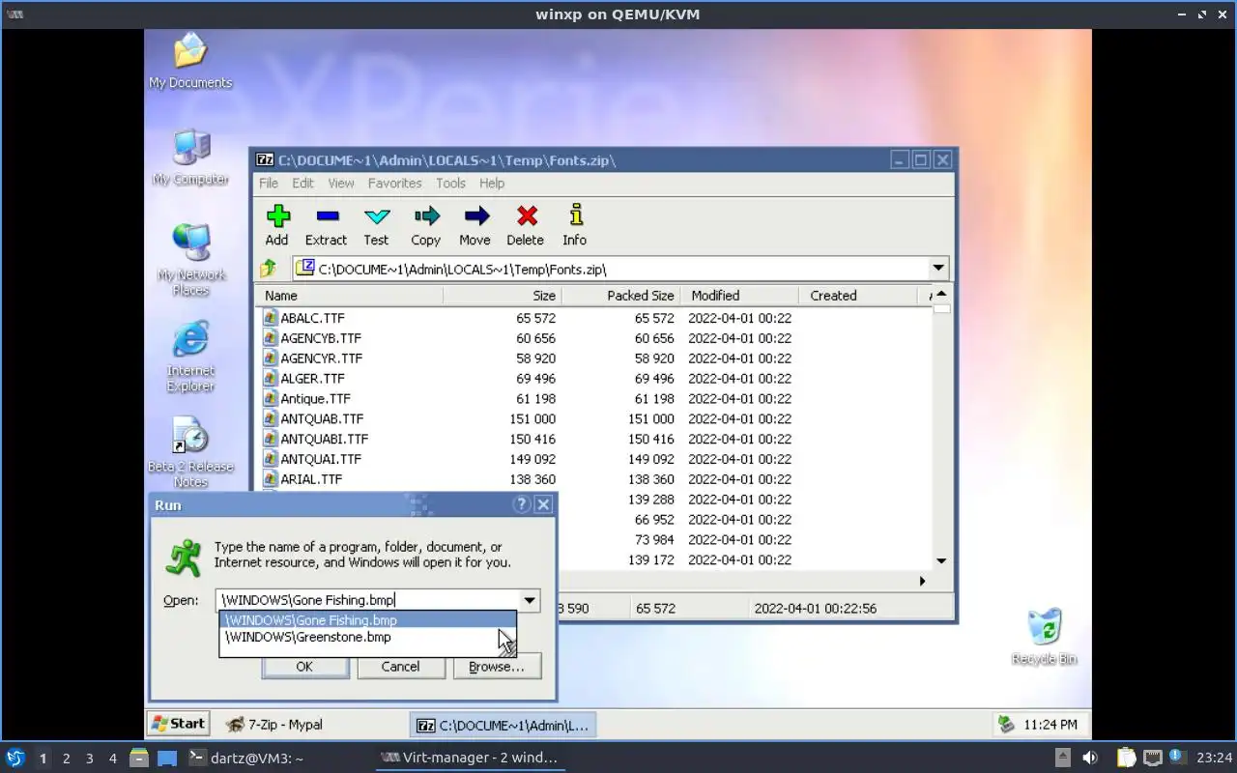Click the host show desktop panel icon
The image size is (1237, 773).
(x=167, y=758)
